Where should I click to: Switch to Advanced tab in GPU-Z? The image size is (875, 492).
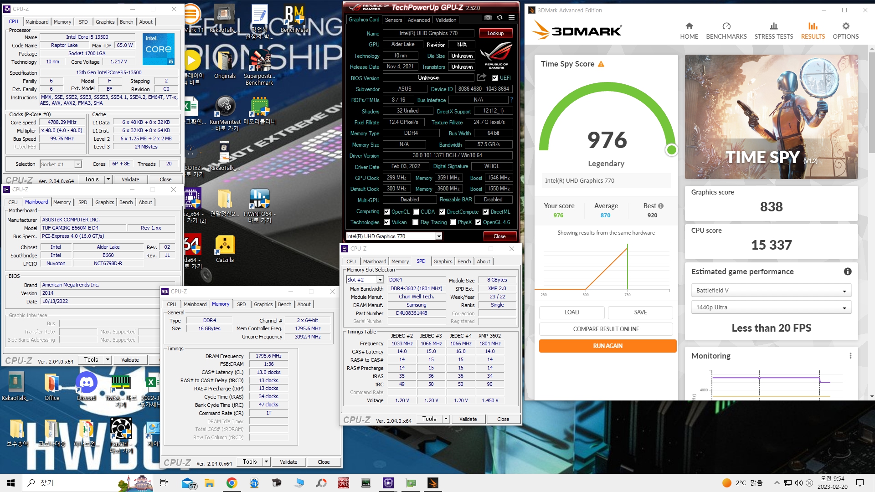pos(419,20)
